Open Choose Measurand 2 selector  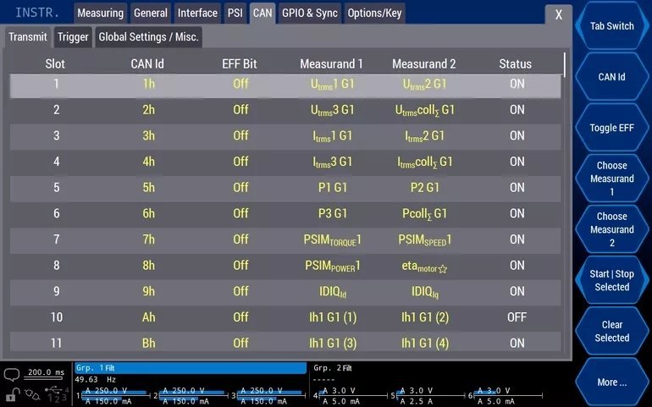[611, 229]
